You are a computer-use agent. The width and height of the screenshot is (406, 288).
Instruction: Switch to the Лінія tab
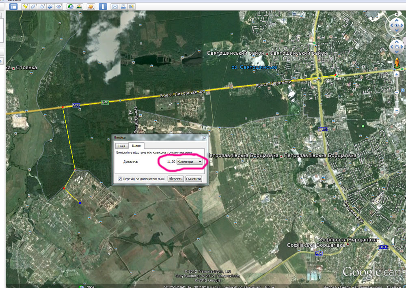[x=121, y=146]
